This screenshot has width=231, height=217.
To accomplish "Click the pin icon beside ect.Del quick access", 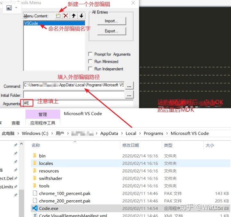I will 16,178.
